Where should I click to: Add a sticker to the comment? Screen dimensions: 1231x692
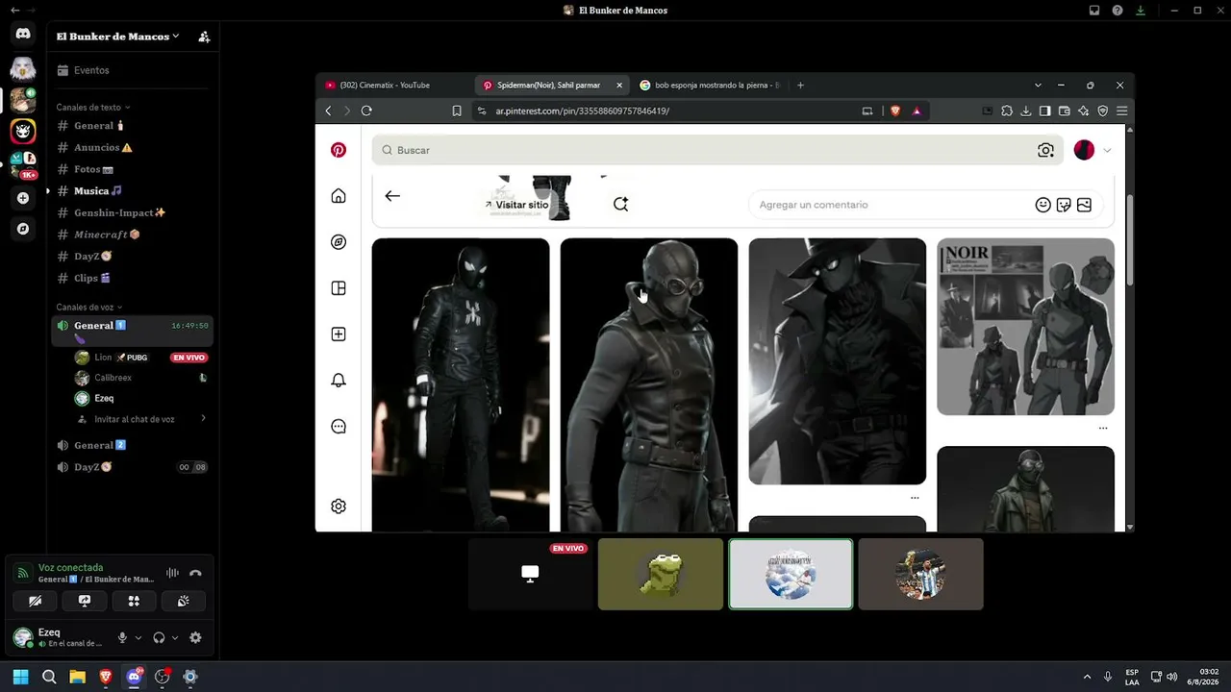click(1064, 205)
